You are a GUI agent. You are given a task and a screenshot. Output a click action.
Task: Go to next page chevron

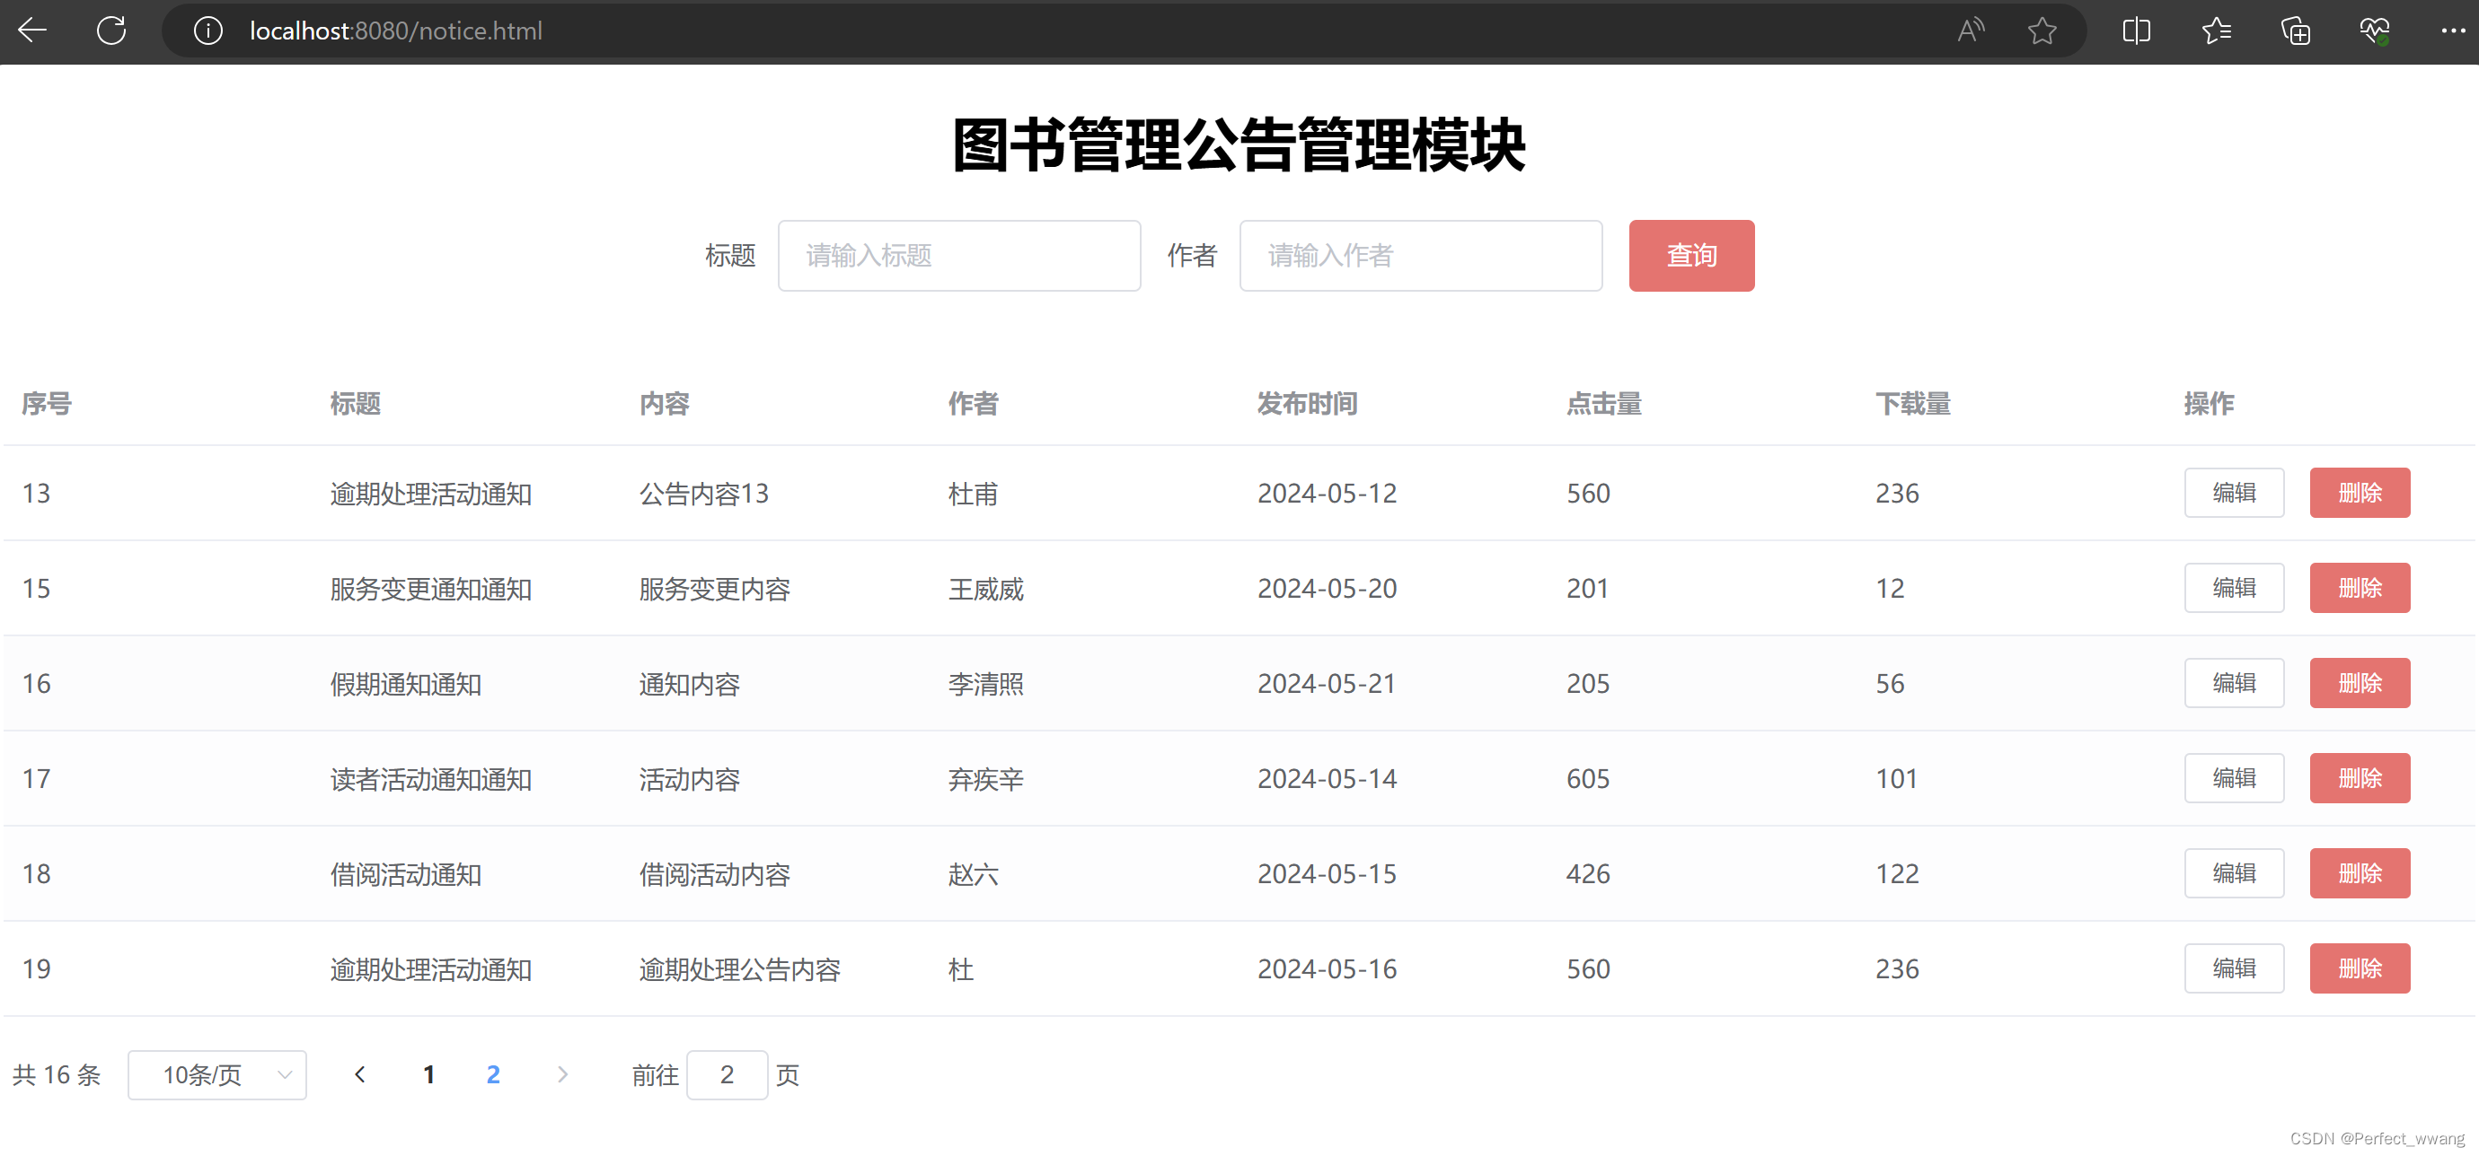coord(563,1074)
